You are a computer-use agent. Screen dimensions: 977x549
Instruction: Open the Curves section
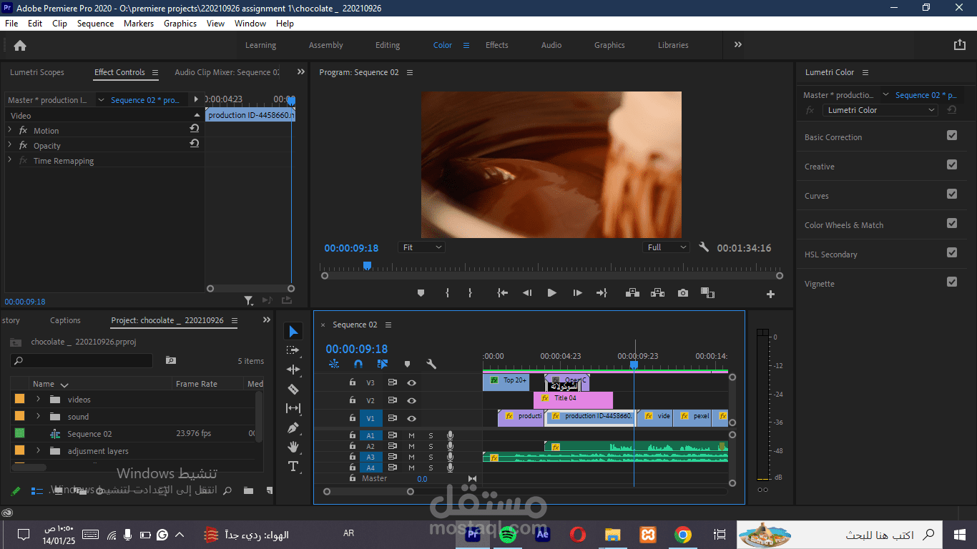click(817, 196)
